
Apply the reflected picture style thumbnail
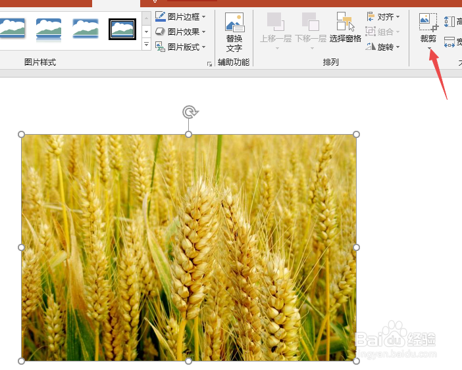(49, 30)
